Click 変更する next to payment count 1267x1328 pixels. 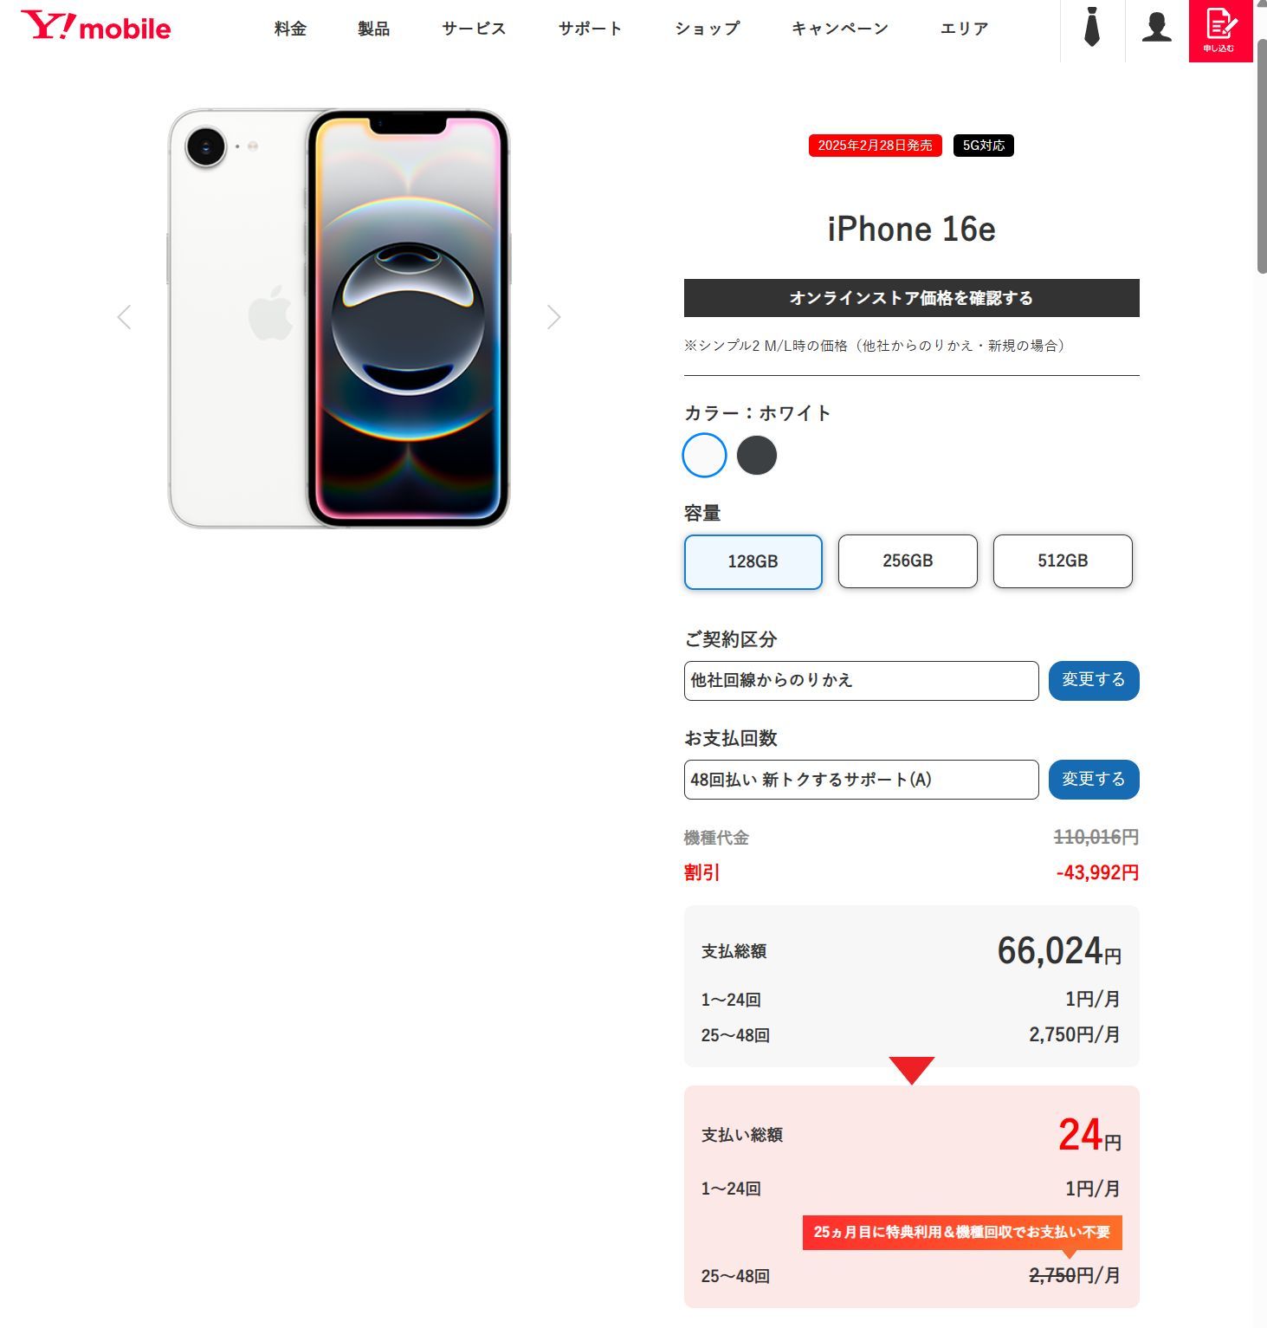[1094, 780]
